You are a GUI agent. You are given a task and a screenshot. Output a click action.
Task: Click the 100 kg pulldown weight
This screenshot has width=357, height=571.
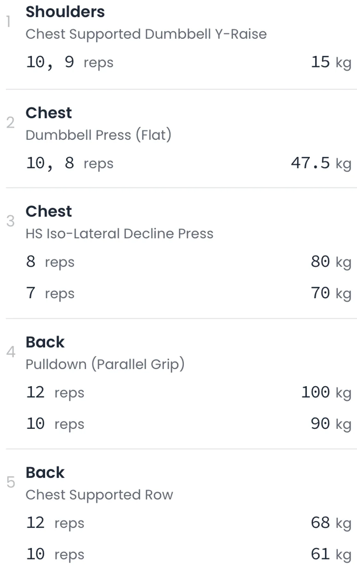click(326, 392)
